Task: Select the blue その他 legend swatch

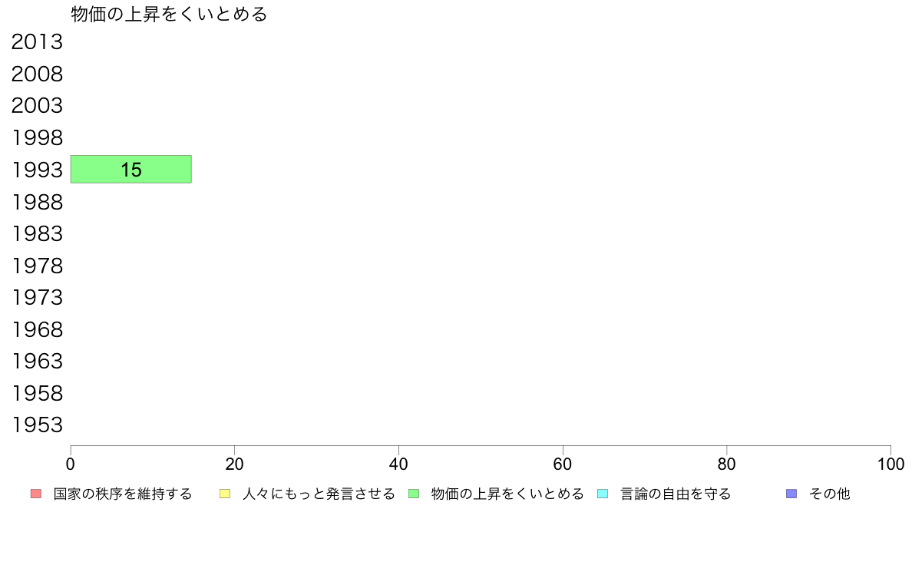Action: (791, 494)
